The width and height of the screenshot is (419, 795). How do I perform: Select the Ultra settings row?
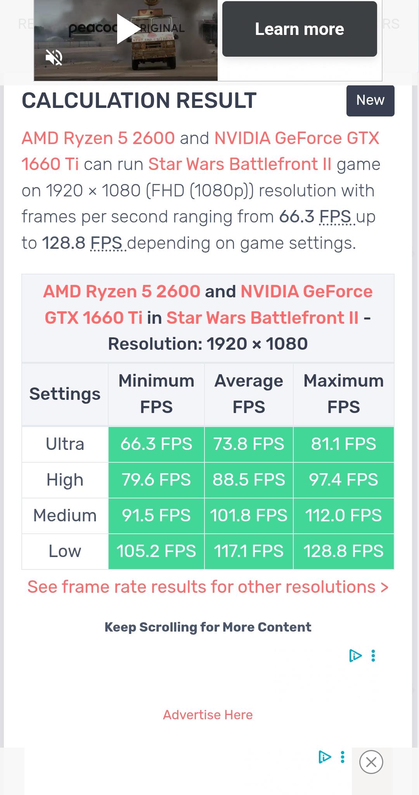64,444
